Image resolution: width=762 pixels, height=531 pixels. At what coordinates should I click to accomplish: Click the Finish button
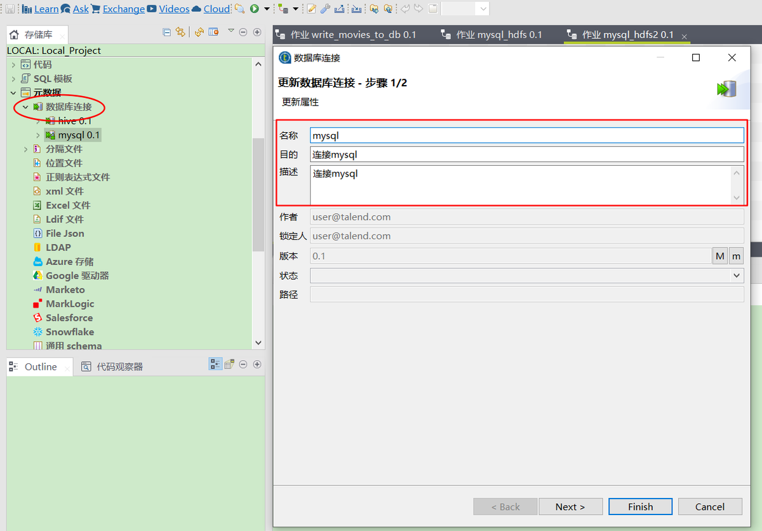click(640, 506)
